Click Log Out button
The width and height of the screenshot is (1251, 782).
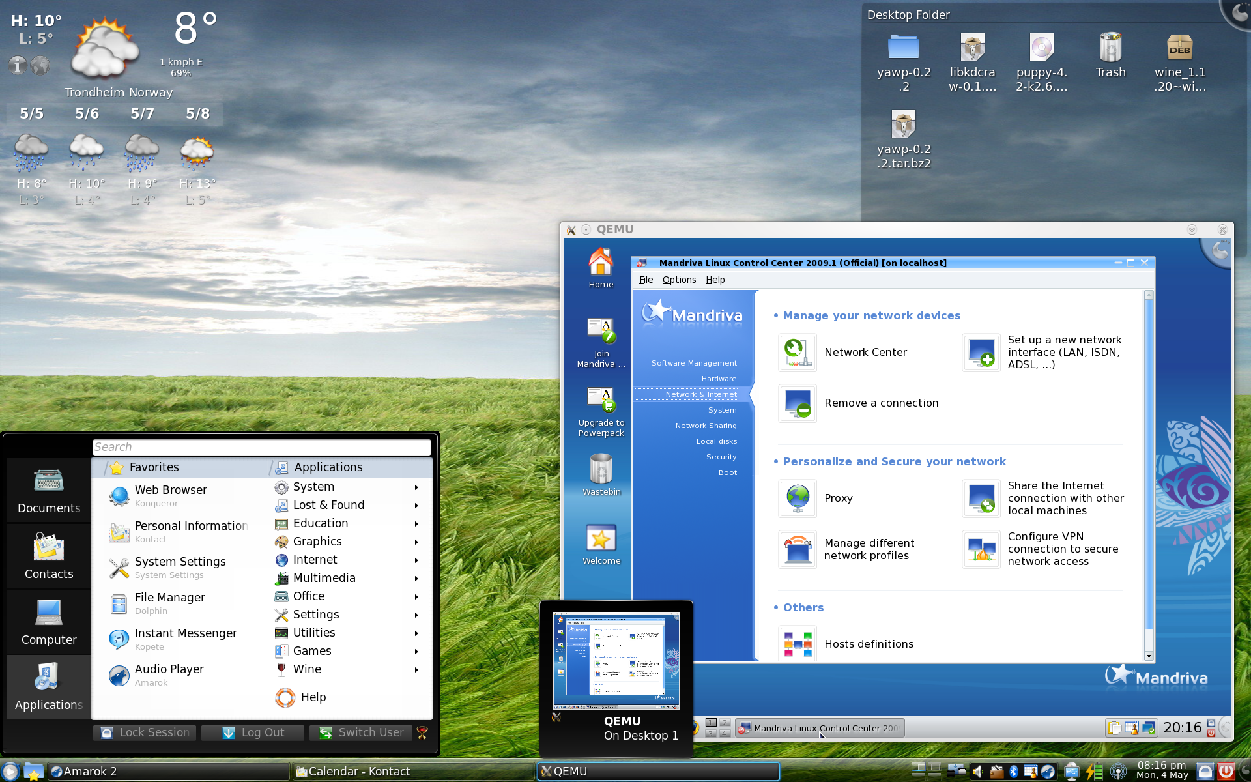click(x=253, y=732)
